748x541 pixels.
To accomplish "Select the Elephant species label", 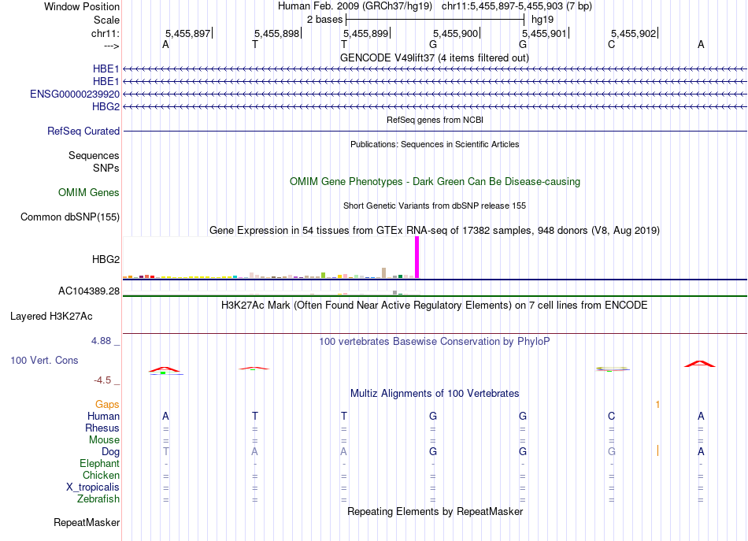I will (99, 463).
